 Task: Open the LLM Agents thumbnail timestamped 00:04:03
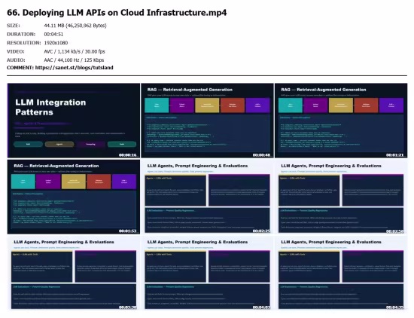tap(207, 273)
